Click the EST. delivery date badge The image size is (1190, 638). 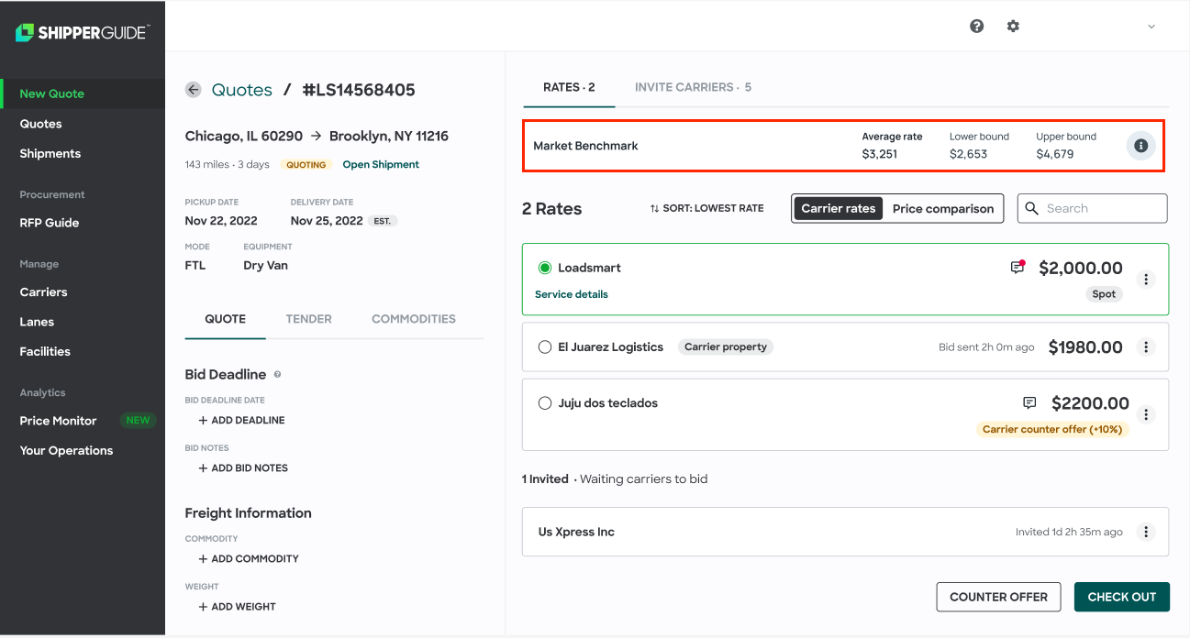click(383, 221)
